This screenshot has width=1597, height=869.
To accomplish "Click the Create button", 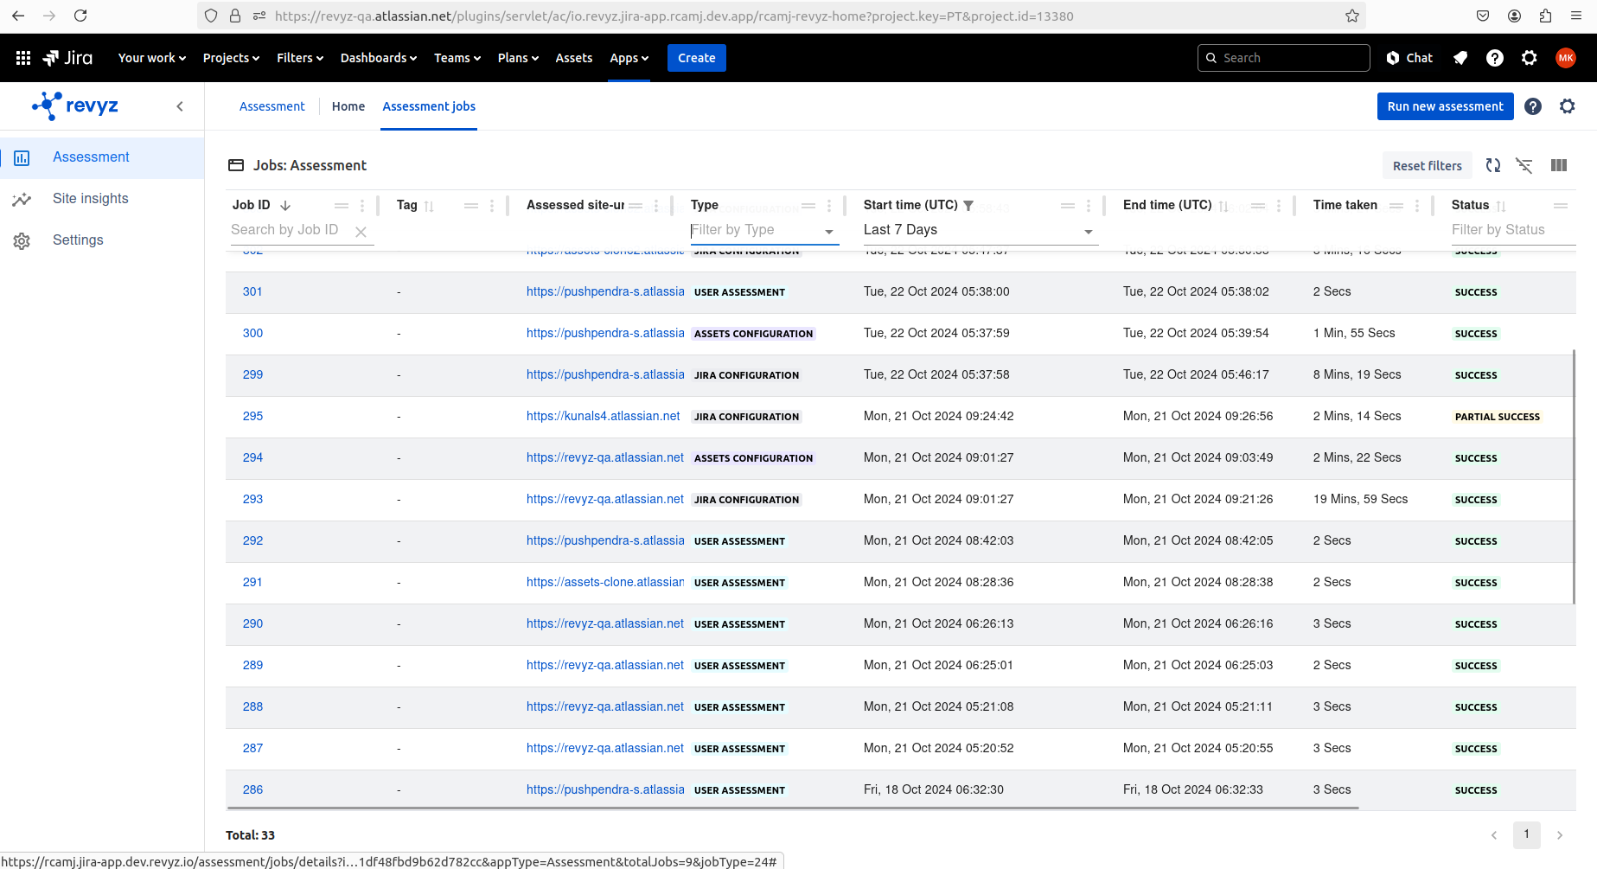I will pyautogui.click(x=697, y=58).
